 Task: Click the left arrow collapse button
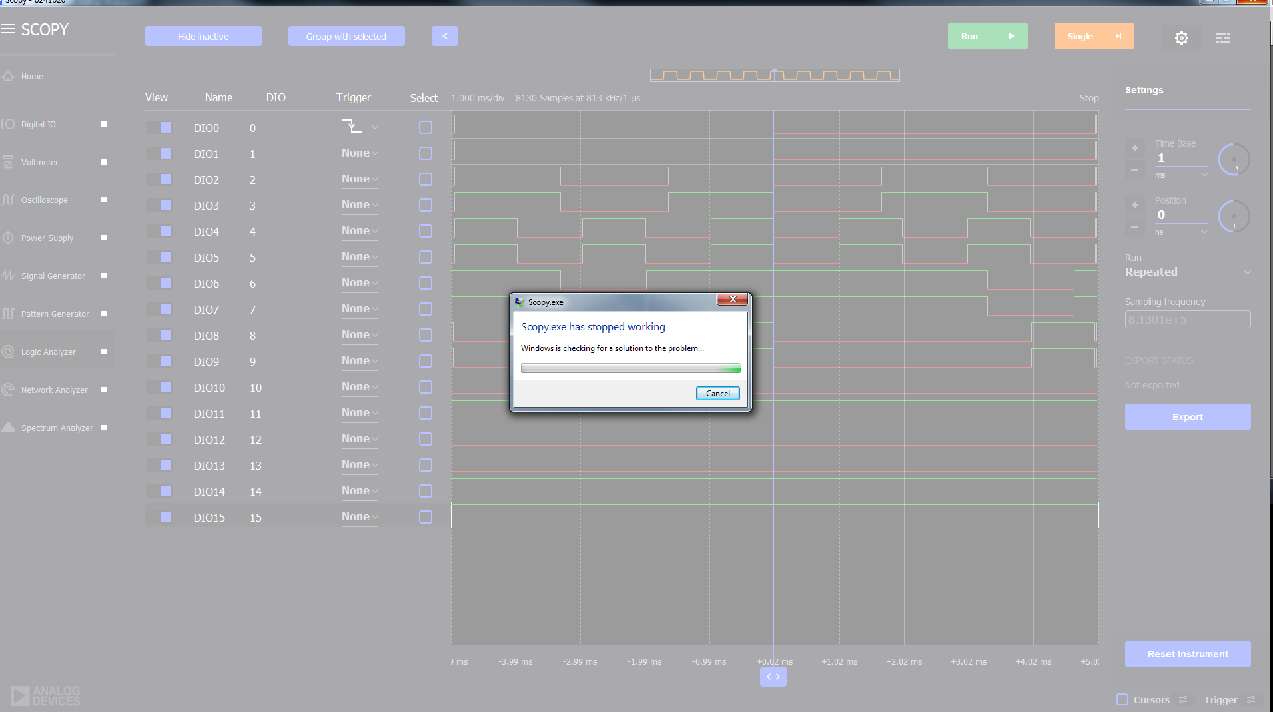[x=445, y=36]
